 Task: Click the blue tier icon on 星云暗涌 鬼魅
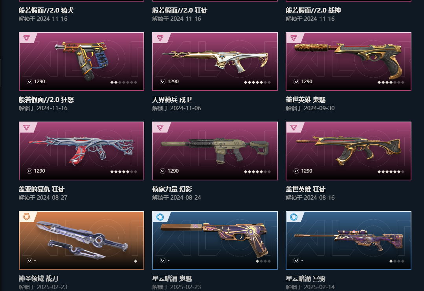point(160,217)
